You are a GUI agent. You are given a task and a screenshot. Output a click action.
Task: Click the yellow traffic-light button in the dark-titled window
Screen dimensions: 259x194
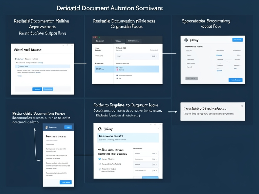(96, 37)
